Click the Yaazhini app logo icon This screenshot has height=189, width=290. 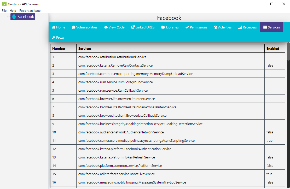pos(4,4)
